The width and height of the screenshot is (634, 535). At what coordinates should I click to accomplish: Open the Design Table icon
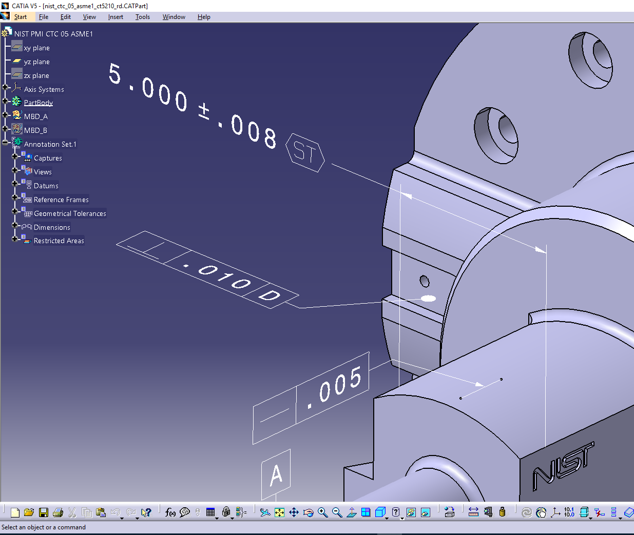[210, 512]
